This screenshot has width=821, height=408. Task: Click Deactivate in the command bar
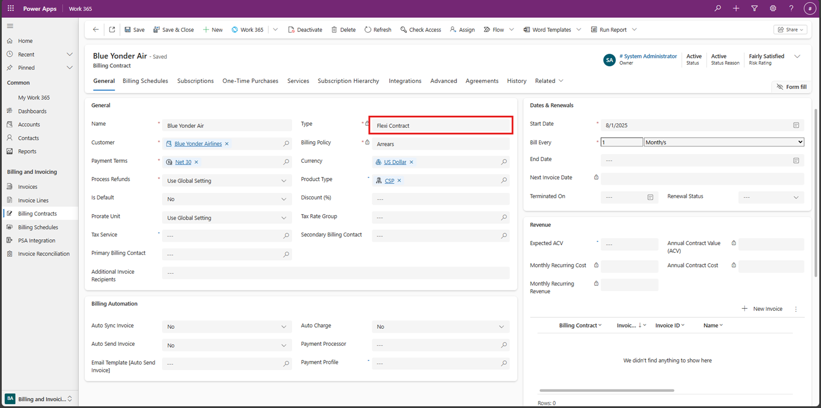305,29
